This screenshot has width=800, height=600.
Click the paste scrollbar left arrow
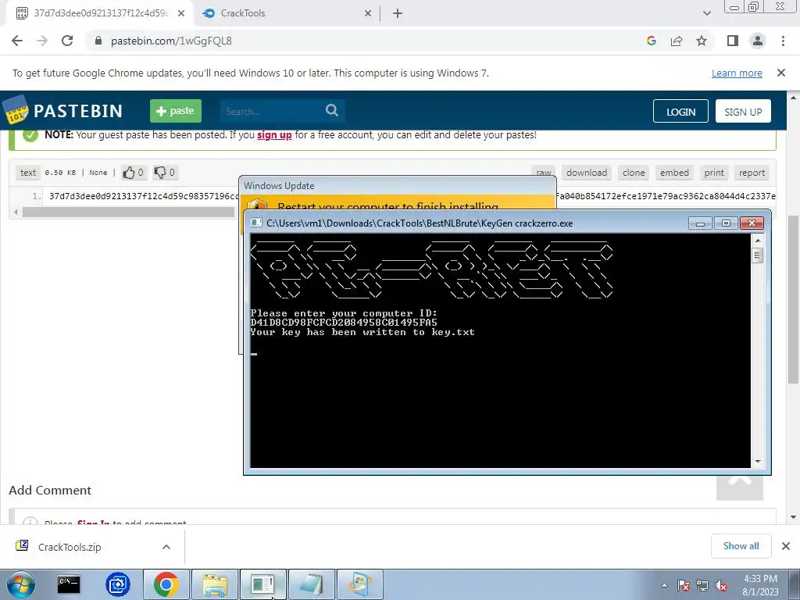pyautogui.click(x=16, y=212)
